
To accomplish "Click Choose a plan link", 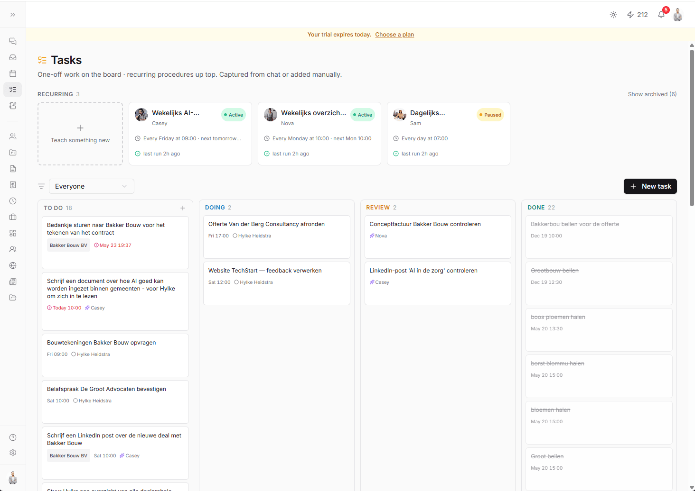I will tap(394, 35).
